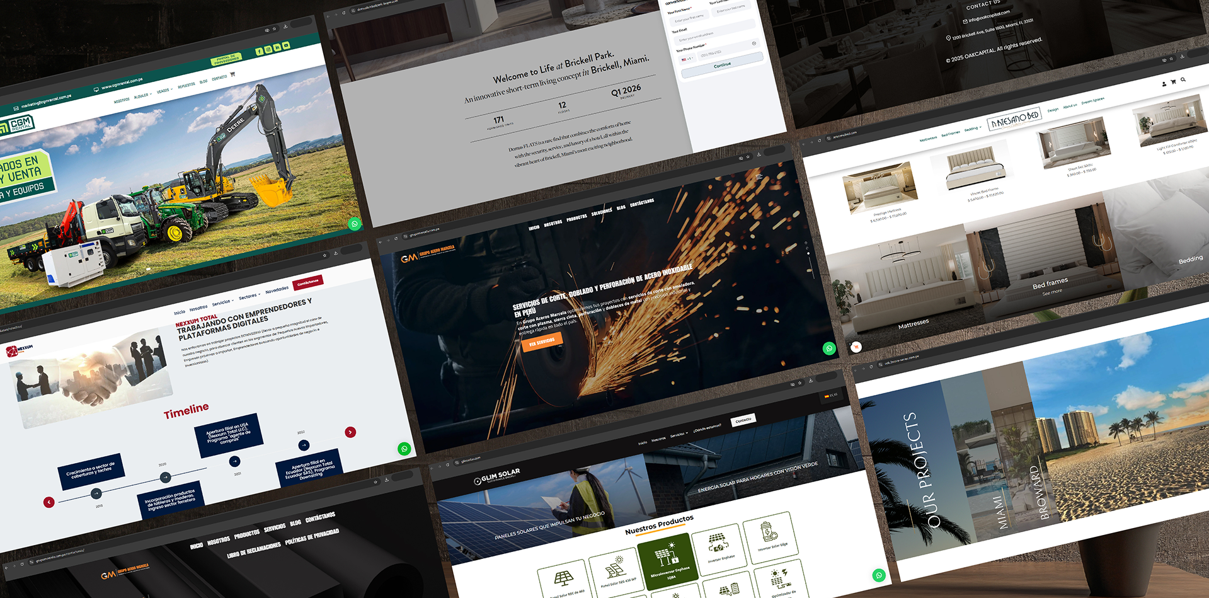Screen dimensions: 1209x598
Task: Click the CGM Rental shopping cart icon
Action: pos(232,74)
